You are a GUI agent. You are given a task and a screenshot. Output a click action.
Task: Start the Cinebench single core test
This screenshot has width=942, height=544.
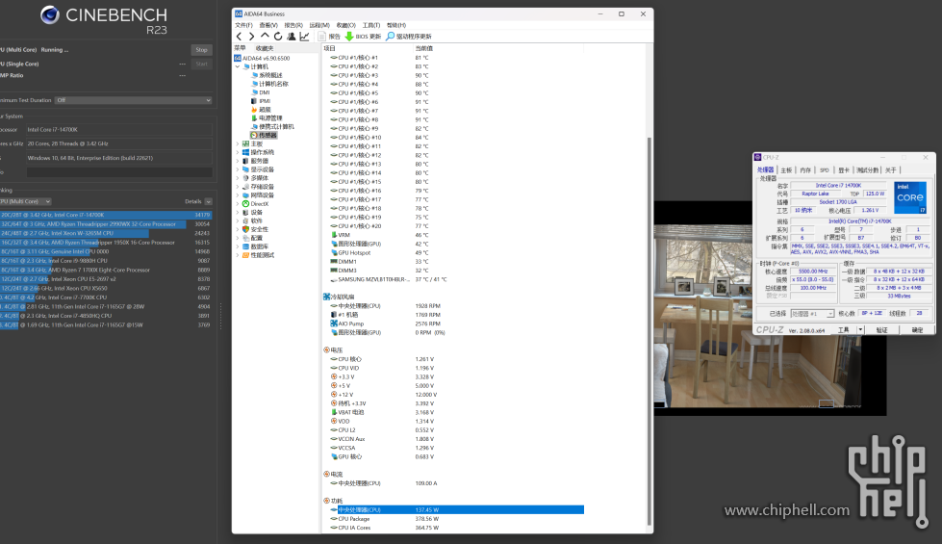pos(201,64)
